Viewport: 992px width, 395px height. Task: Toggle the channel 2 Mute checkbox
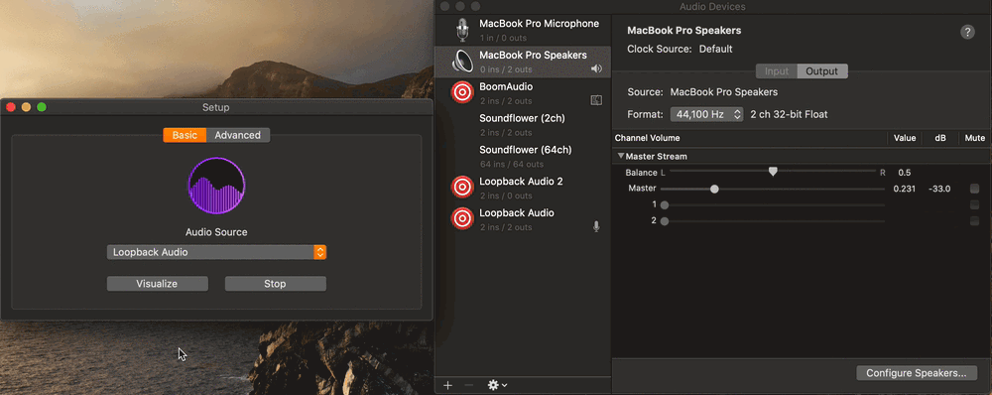[x=974, y=221]
